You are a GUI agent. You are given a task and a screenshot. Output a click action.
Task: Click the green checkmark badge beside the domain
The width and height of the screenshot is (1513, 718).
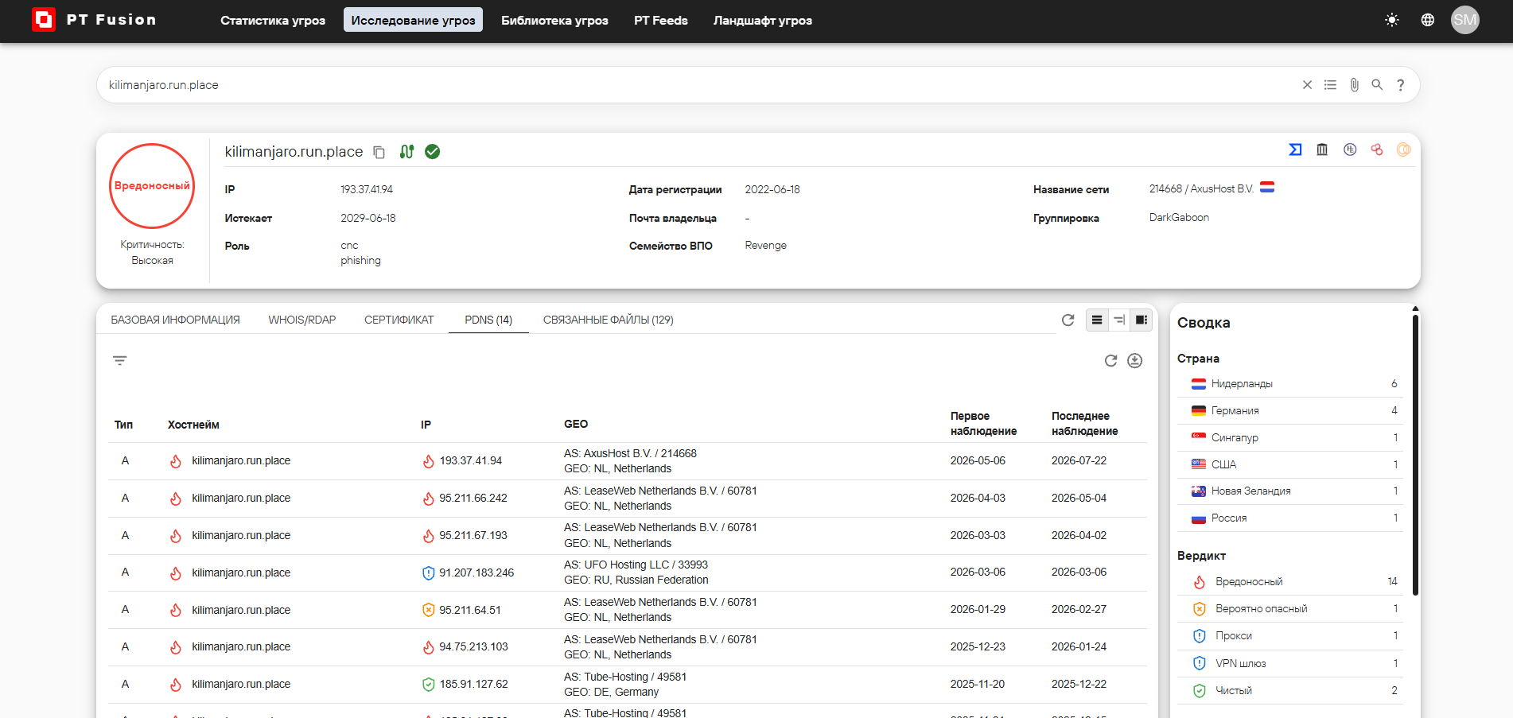coord(433,152)
